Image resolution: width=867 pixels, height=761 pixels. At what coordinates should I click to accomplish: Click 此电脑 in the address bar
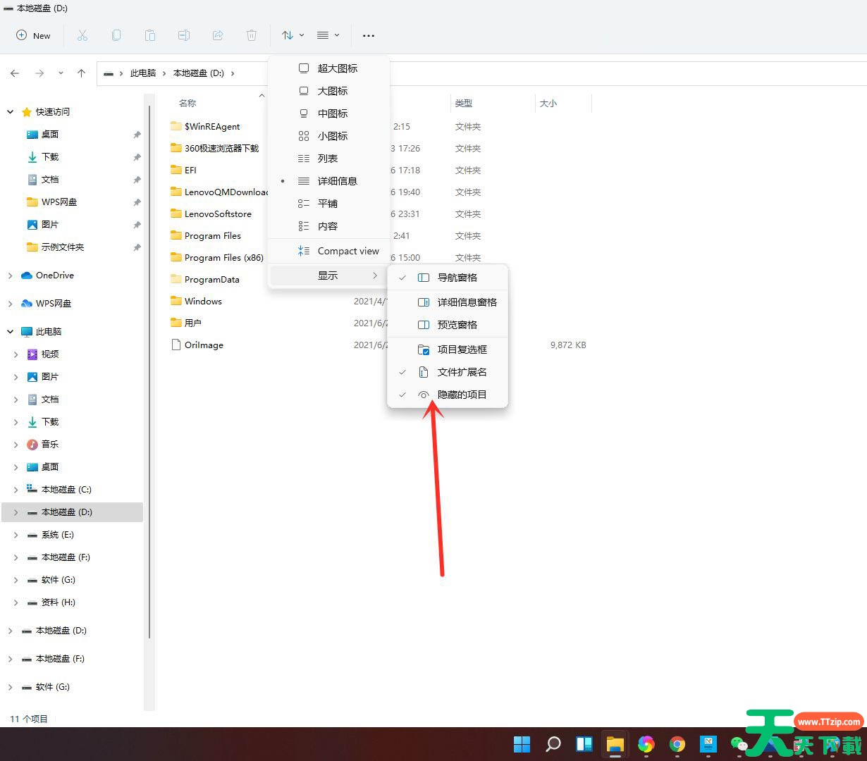(x=143, y=73)
